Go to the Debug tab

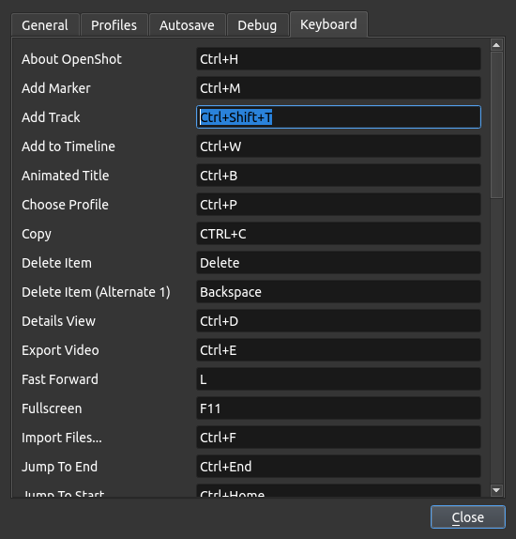pyautogui.click(x=258, y=25)
